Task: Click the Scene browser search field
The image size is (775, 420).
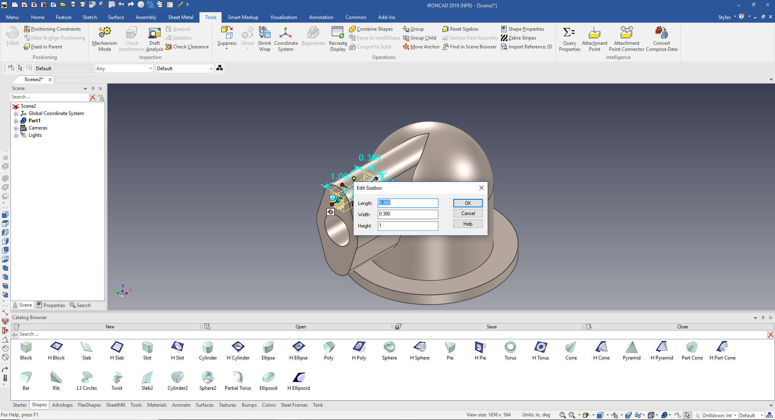Action: [x=49, y=97]
